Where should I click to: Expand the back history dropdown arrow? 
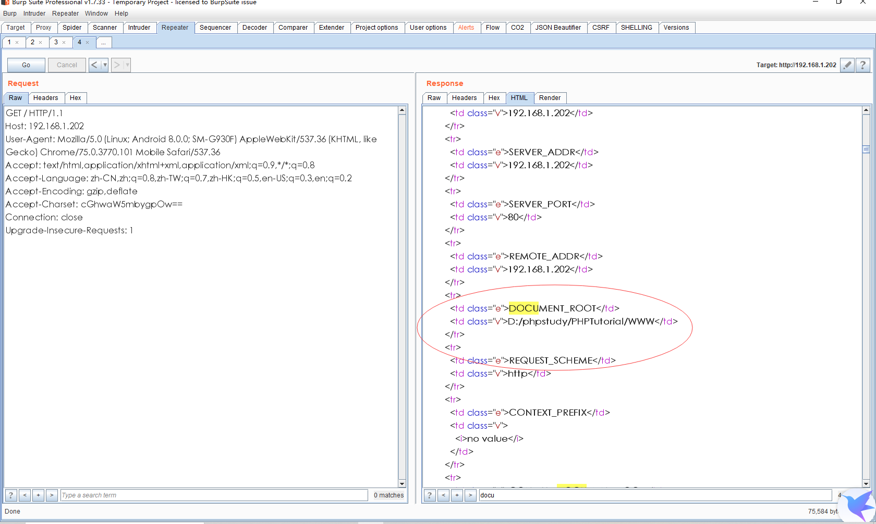[x=105, y=65]
